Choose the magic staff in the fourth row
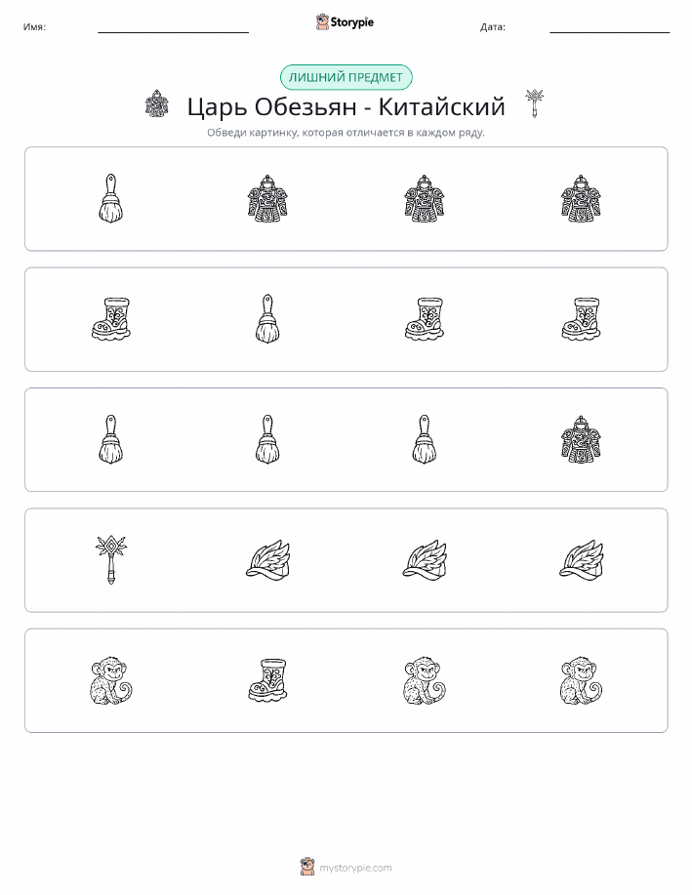The height and width of the screenshot is (895, 692). coord(110,559)
